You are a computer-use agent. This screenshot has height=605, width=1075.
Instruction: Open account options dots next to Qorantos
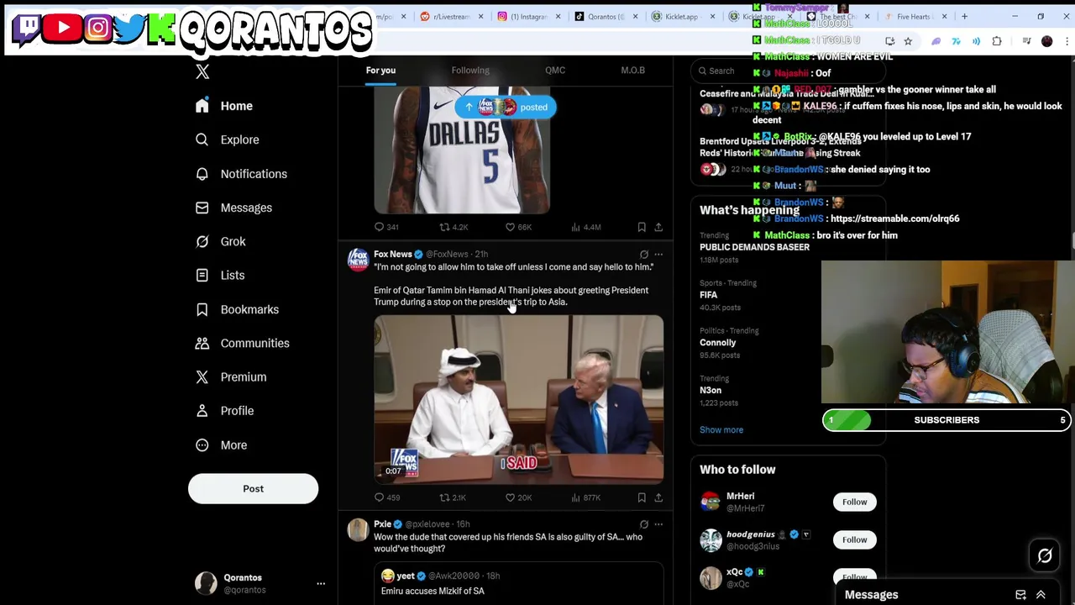(x=321, y=583)
